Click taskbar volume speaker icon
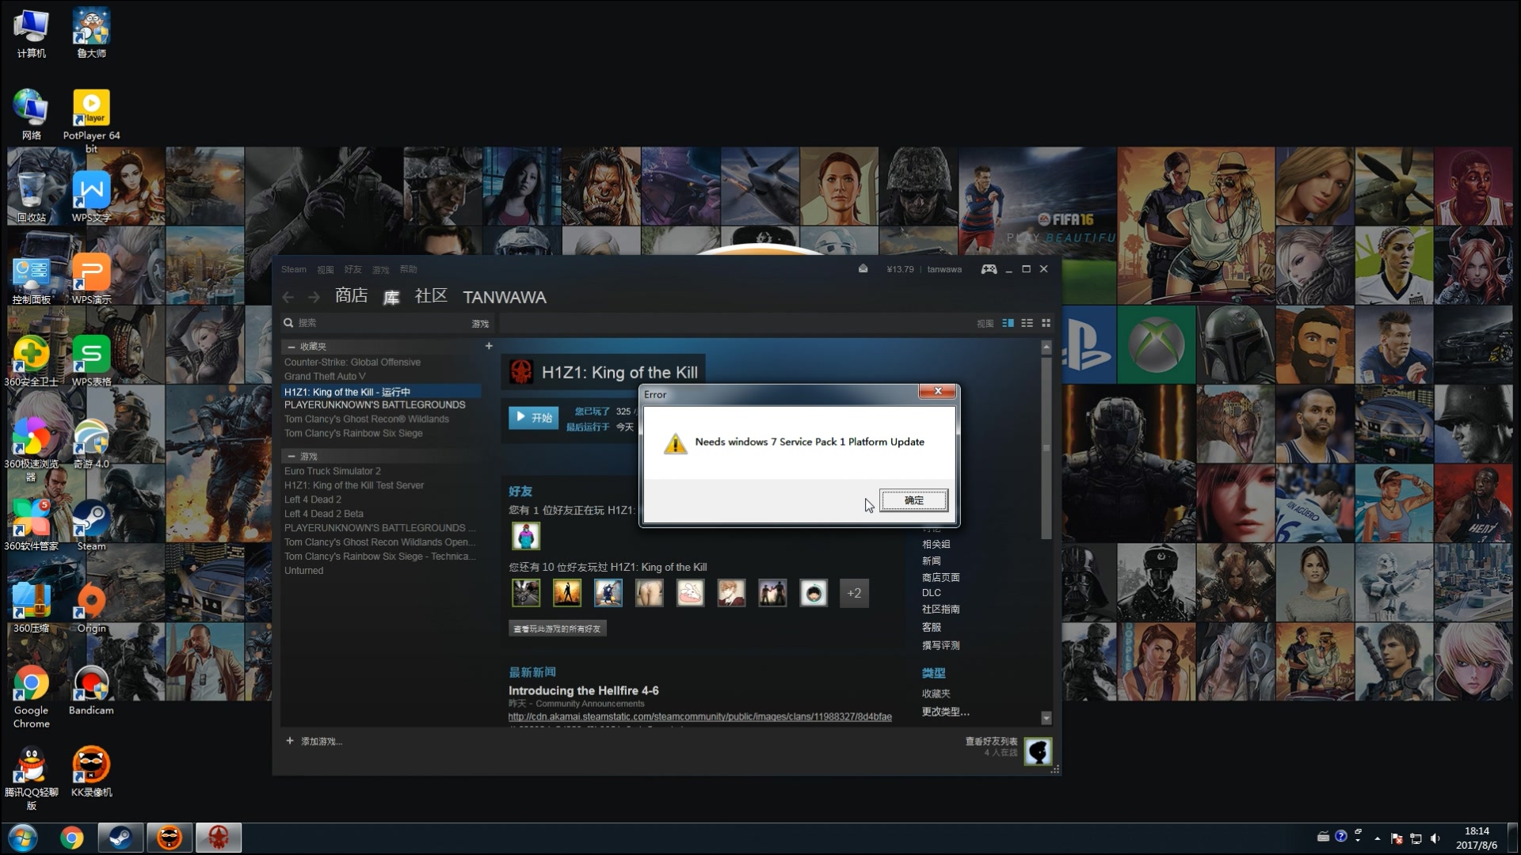Viewport: 1521px width, 855px height. pyautogui.click(x=1435, y=838)
